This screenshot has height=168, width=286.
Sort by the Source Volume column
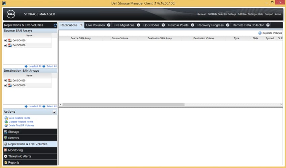tap(120, 38)
